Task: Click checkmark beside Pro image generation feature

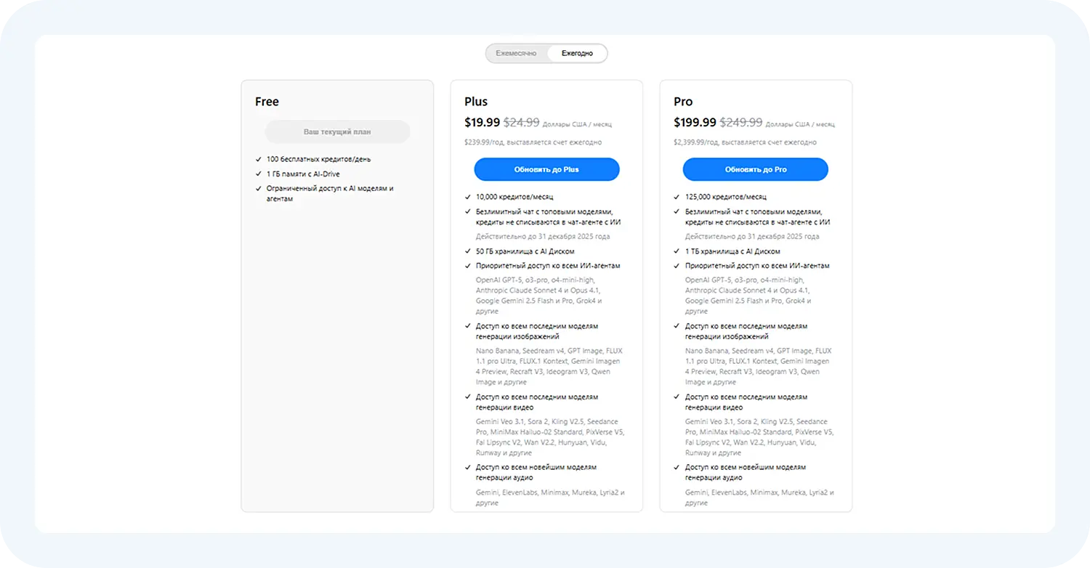Action: point(677,325)
